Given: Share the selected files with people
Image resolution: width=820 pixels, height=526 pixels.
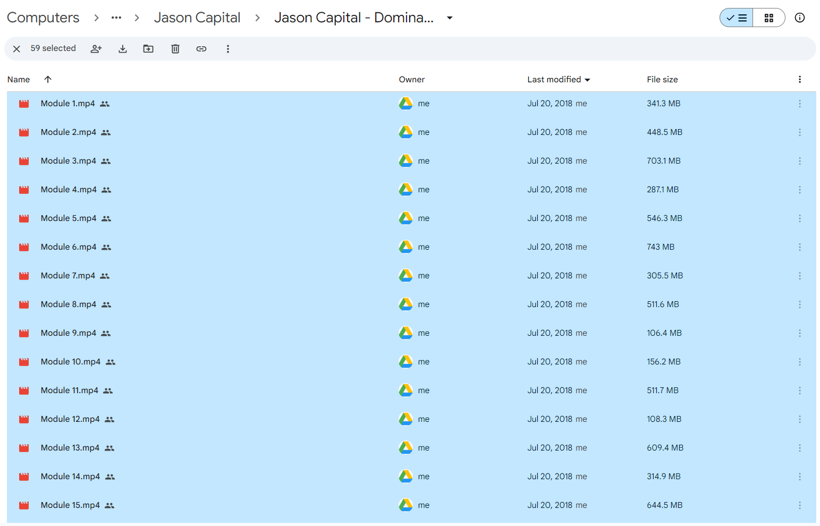Looking at the screenshot, I should [96, 49].
